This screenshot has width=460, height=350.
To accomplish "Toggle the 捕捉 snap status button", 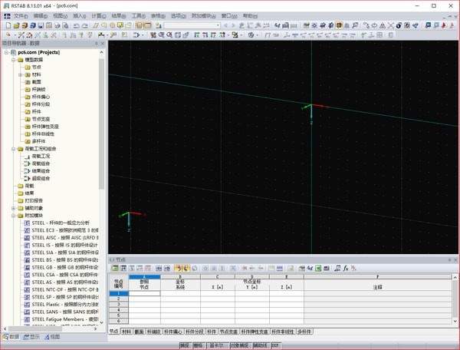I will coord(185,346).
